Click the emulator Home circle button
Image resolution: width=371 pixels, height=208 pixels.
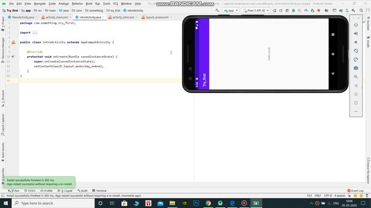point(356,94)
